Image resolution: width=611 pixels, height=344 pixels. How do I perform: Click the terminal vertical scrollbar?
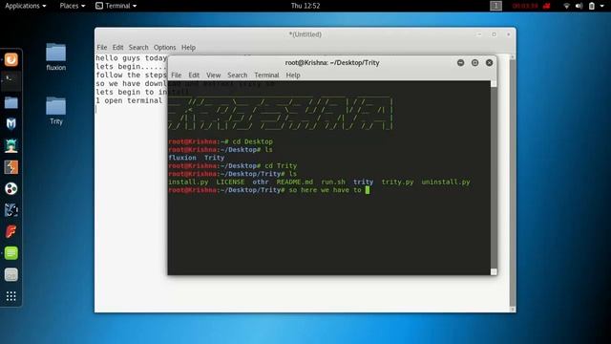[x=494, y=178]
